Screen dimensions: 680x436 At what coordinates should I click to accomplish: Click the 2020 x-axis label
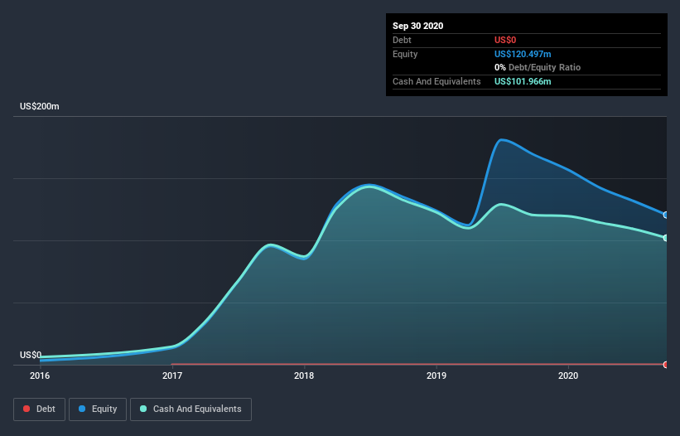(568, 375)
